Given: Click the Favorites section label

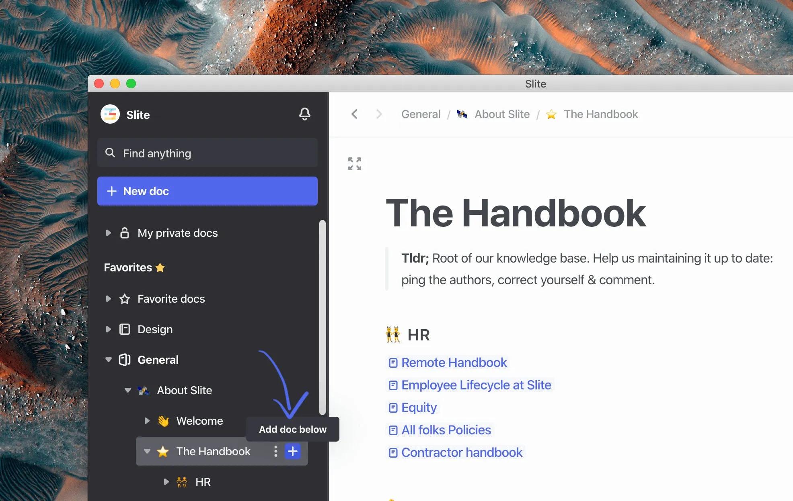Looking at the screenshot, I should point(128,267).
